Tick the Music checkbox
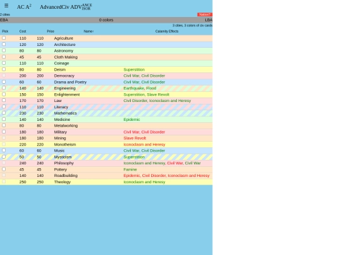 [4, 150]
